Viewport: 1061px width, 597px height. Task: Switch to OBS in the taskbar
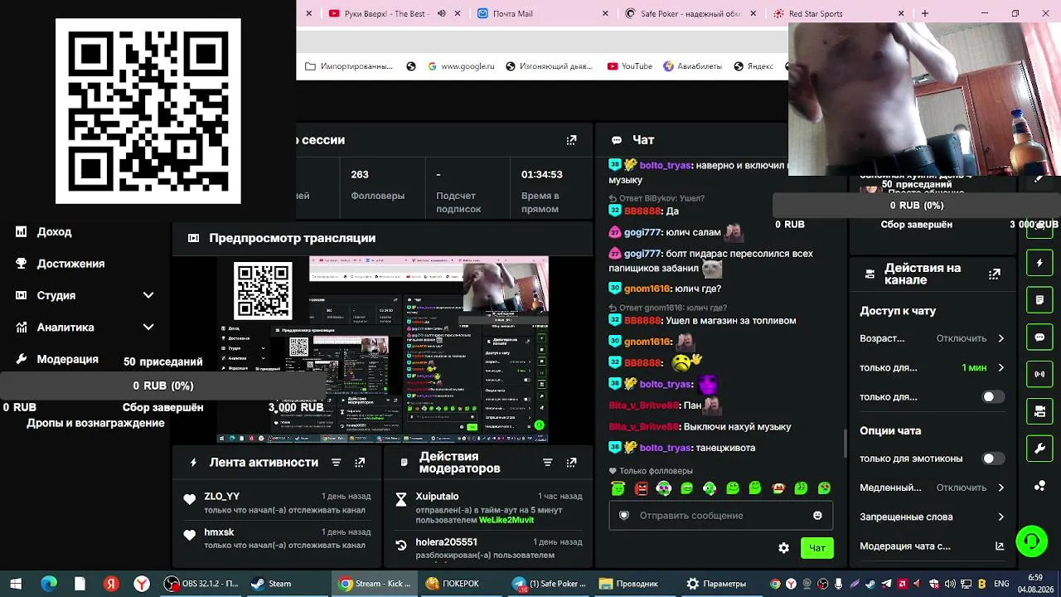203,584
